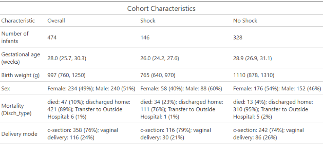Click the Shock column header
This screenshot has height=145, width=323.
(148, 20)
